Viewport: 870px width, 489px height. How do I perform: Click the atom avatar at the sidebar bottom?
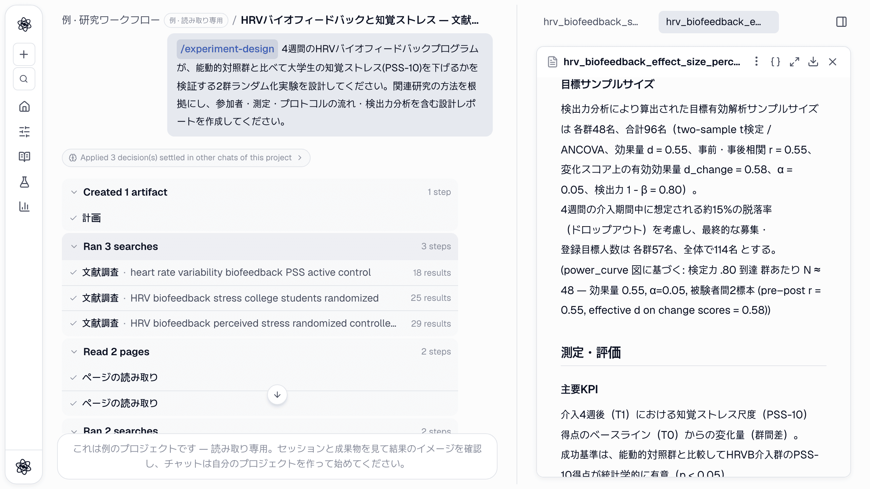23,467
